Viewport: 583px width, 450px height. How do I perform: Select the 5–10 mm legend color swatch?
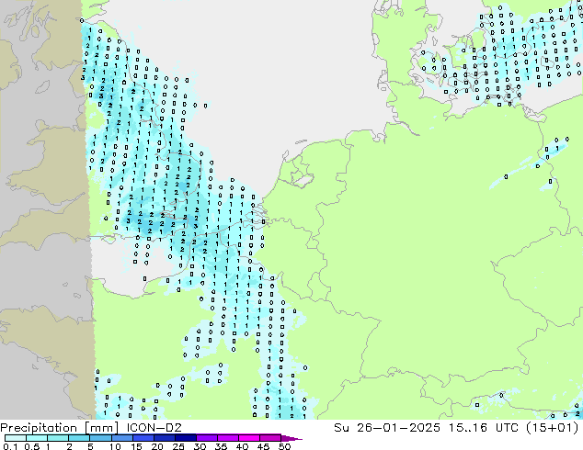(x=100, y=438)
